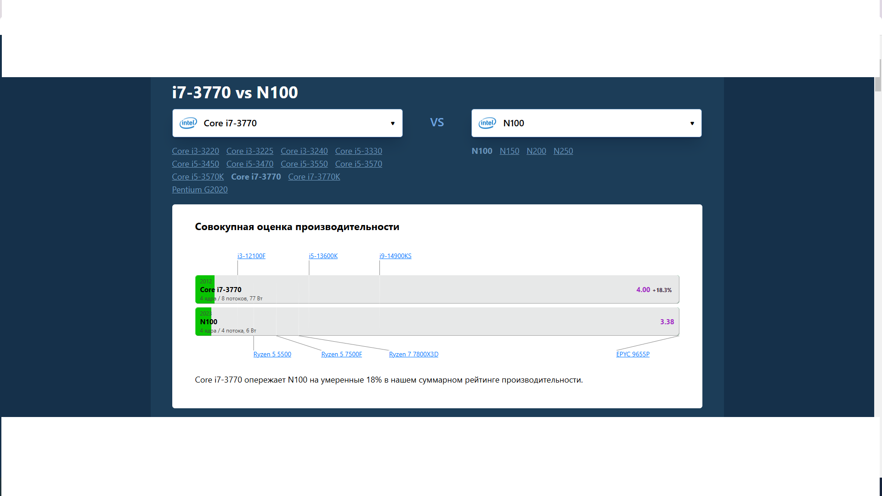Open the Core i5-3330 link
The image size is (882, 496).
(x=359, y=151)
